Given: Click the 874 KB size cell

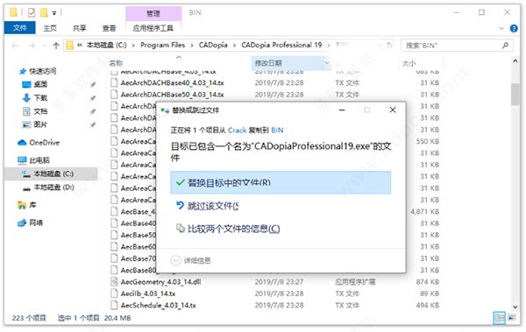Looking at the screenshot, I should click(428, 282).
